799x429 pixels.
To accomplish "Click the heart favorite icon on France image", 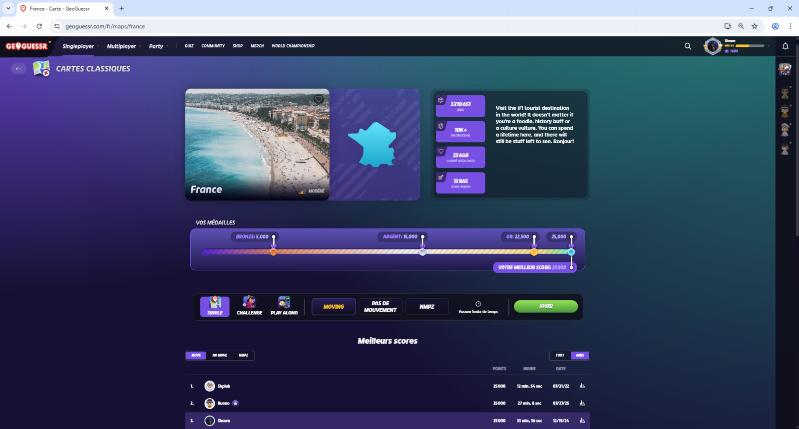I will [319, 99].
